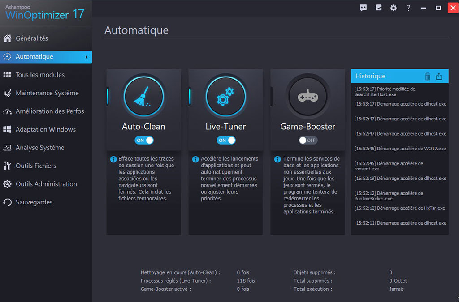Open settings with the gear icon
Image resolution: width=459 pixels, height=302 pixels.
(394, 8)
